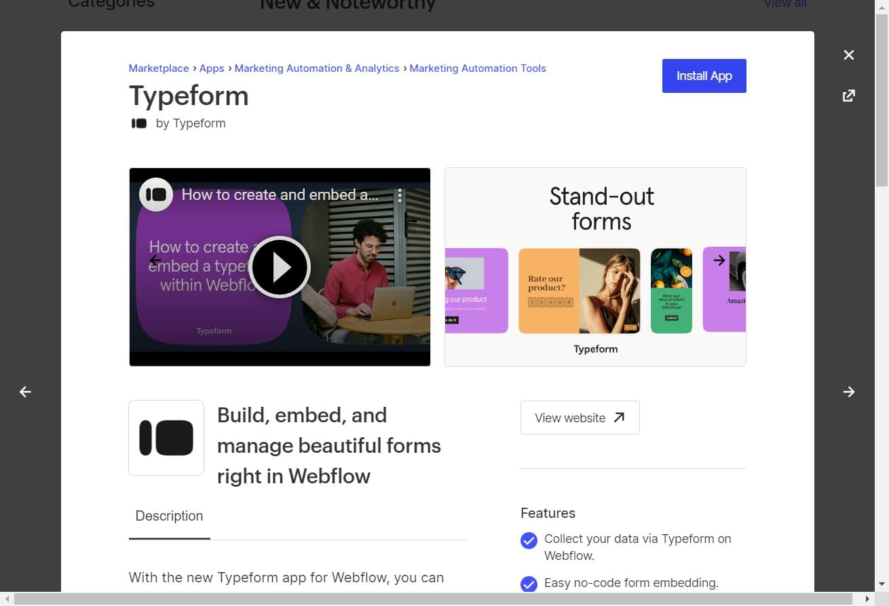The height and width of the screenshot is (606, 889).
Task: Click the large Typeform app icon
Action: click(x=166, y=437)
